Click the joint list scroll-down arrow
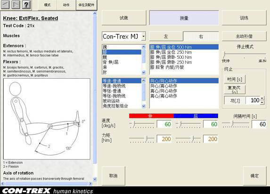270x194 pixels. [144, 73]
